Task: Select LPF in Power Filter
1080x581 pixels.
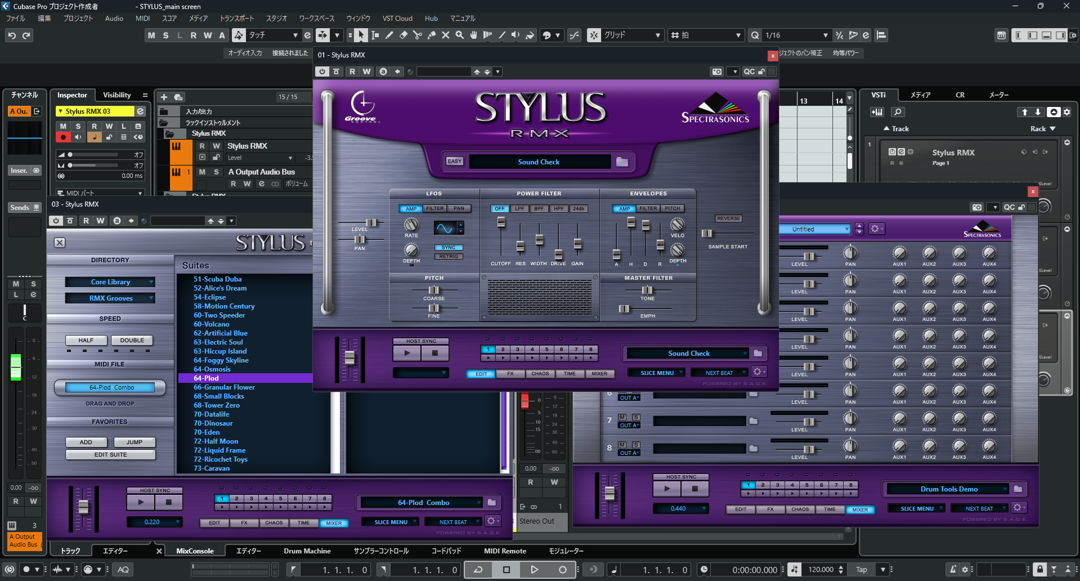Action: tap(519, 208)
